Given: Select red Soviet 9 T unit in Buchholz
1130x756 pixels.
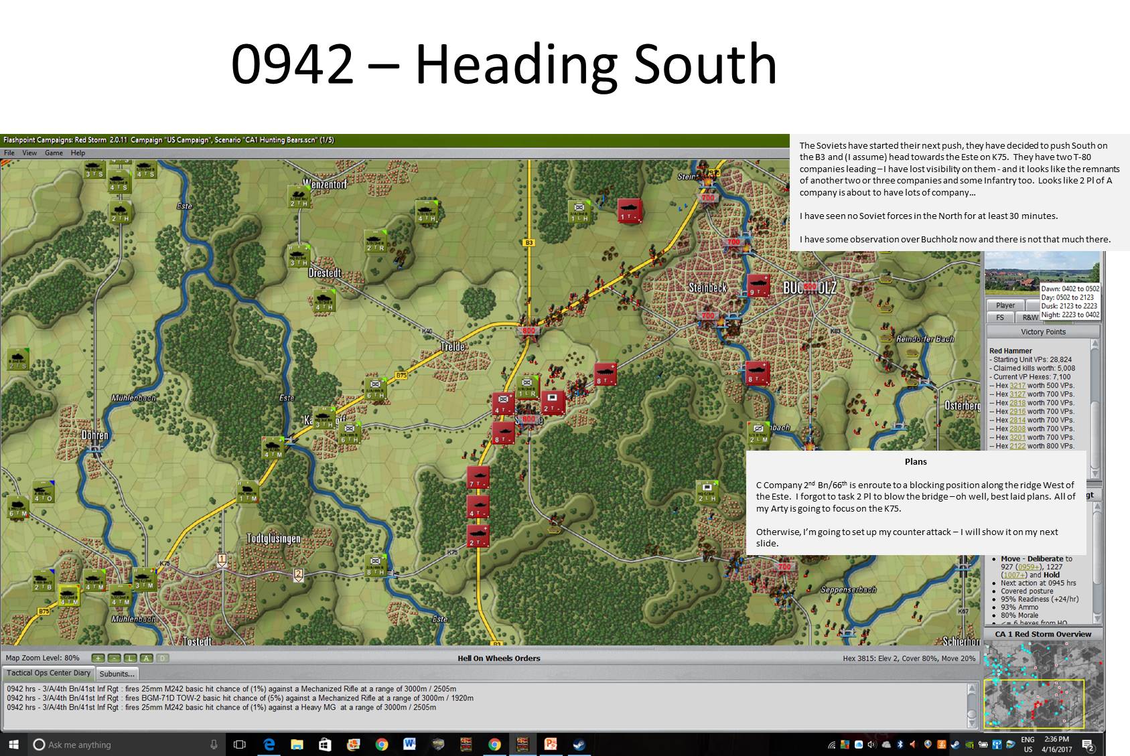Looking at the screenshot, I should point(758,285).
